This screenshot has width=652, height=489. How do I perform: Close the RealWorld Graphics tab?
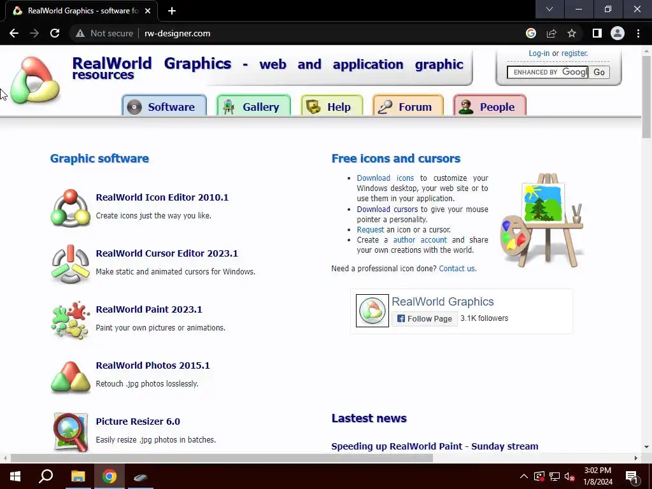[148, 11]
